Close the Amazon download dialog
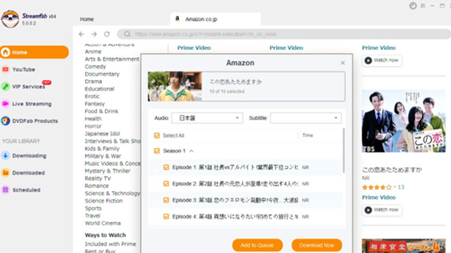This screenshot has height=253, width=451. coord(342,63)
